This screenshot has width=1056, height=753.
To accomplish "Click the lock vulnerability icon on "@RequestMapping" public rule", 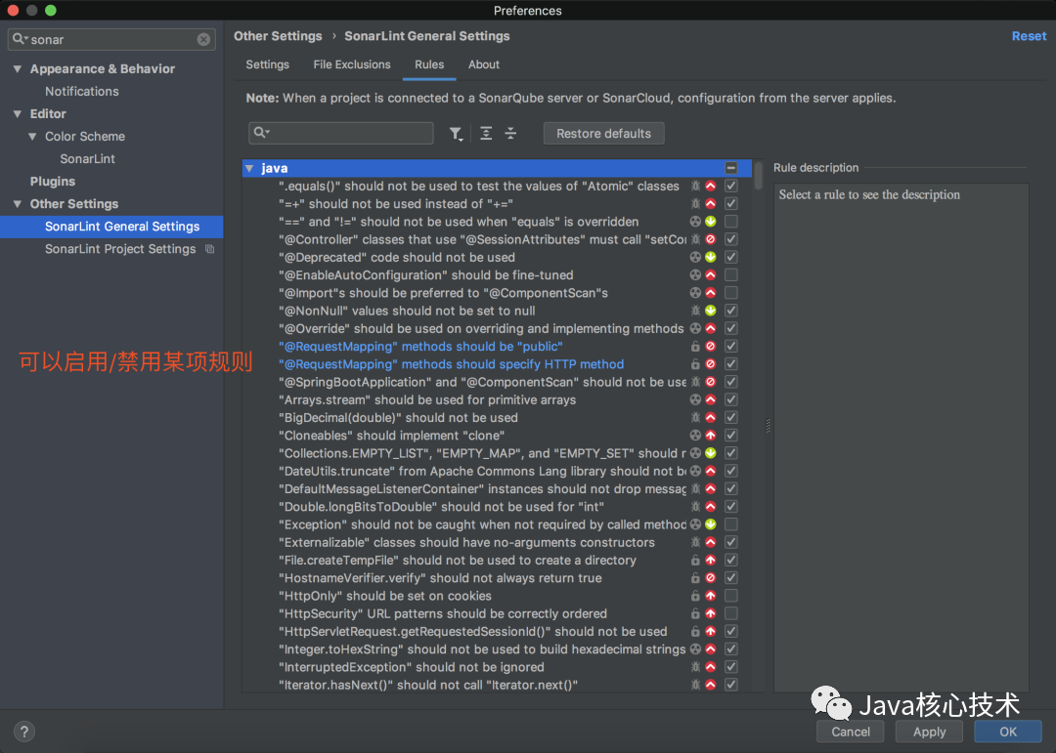I will coord(696,347).
